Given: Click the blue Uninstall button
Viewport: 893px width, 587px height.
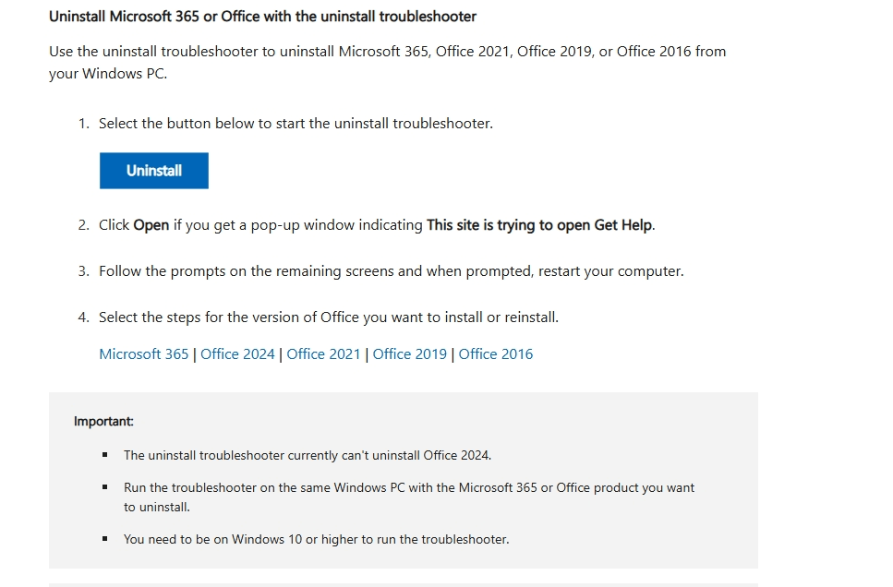Looking at the screenshot, I should coord(154,171).
